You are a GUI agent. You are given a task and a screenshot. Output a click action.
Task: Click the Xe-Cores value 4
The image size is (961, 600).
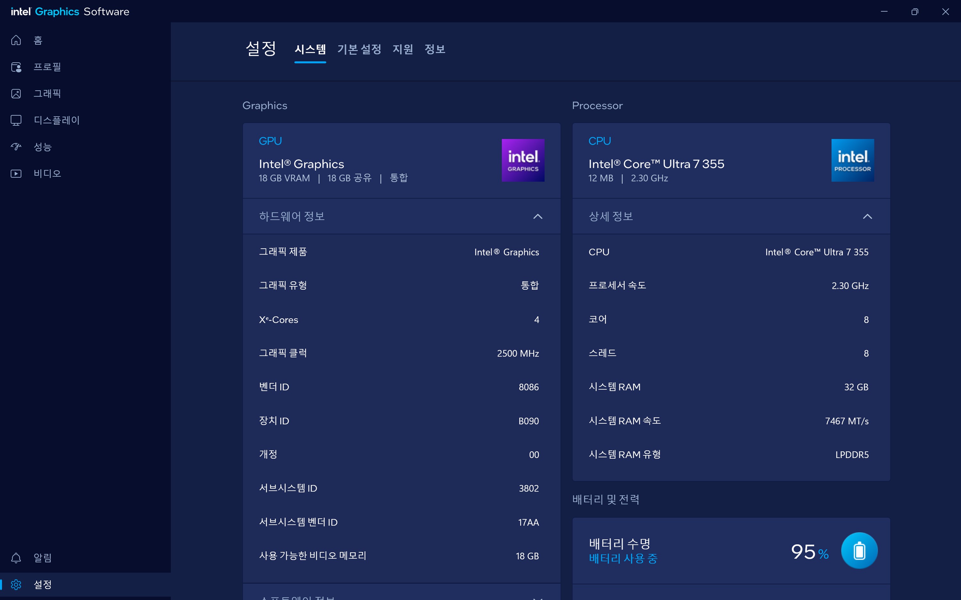537,320
